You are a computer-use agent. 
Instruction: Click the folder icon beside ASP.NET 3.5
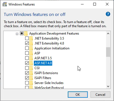[x=31, y=58]
